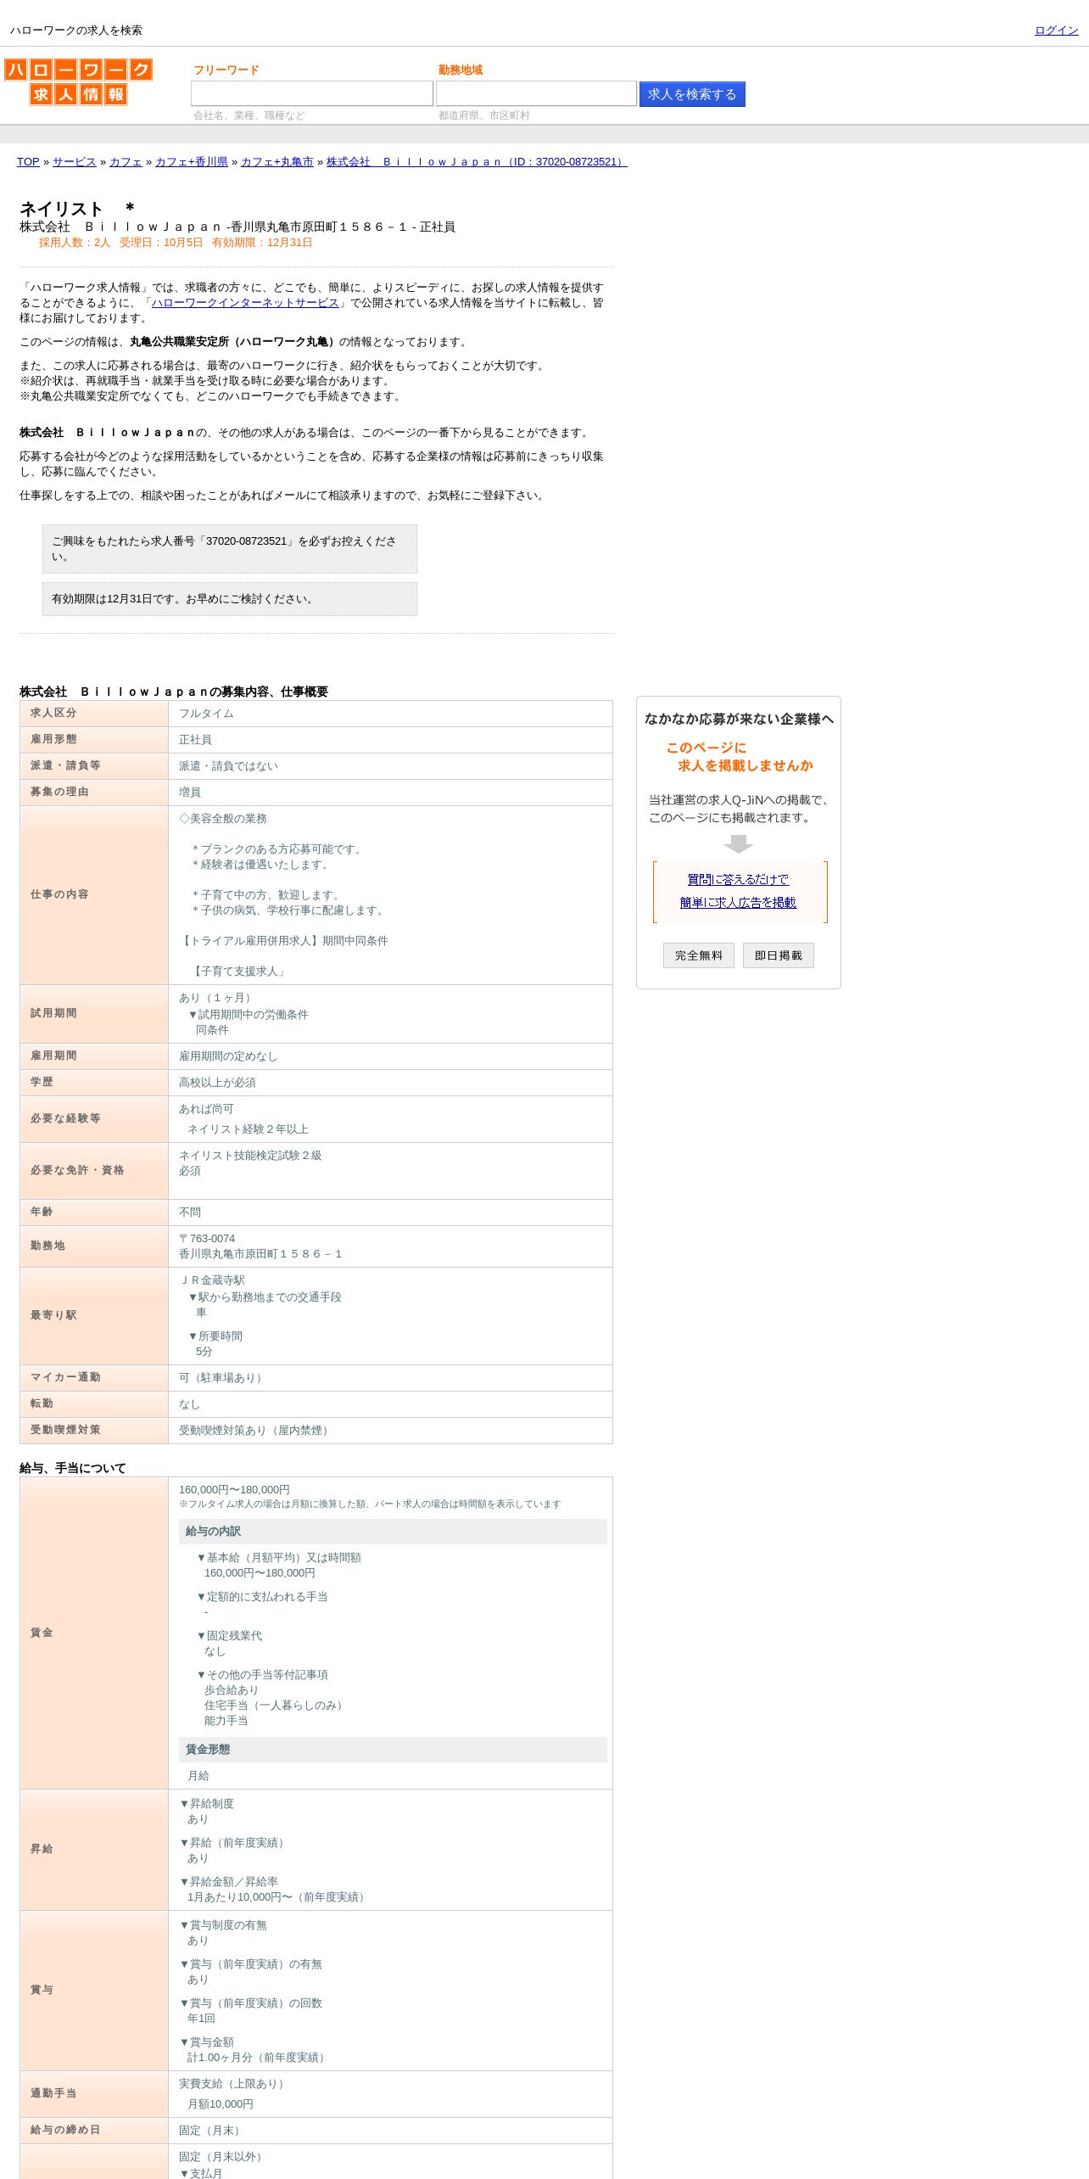
Task: Click the 賃金 row header
Action: pyautogui.click(x=94, y=1633)
